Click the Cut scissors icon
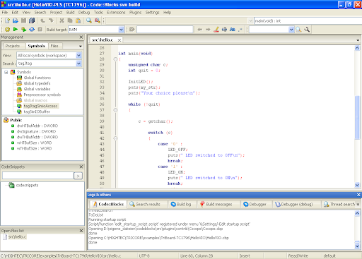 [x=62, y=20]
